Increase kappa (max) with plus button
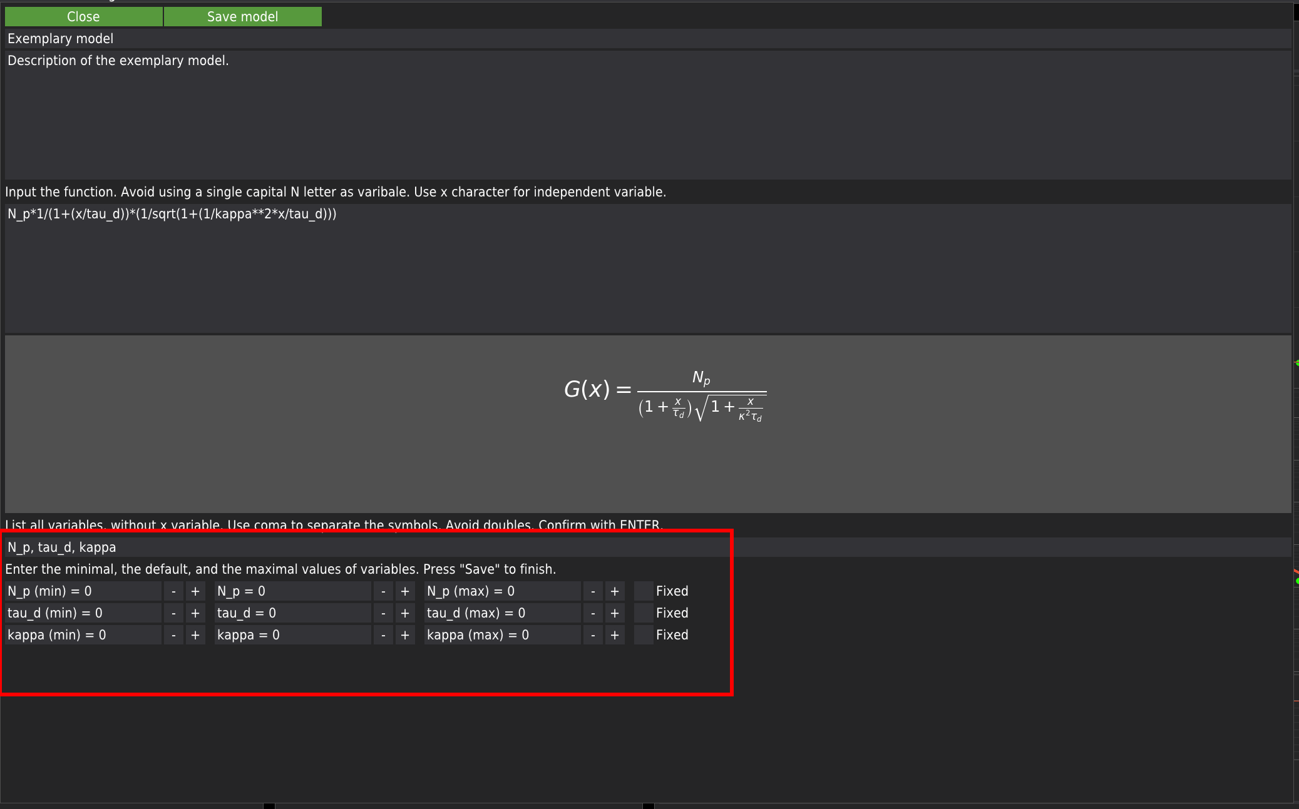Viewport: 1299px width, 809px height. [615, 635]
